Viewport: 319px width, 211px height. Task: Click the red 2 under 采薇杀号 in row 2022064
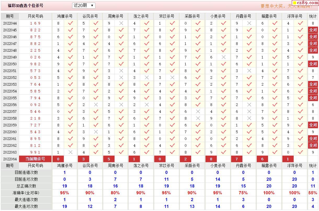coord(185,159)
